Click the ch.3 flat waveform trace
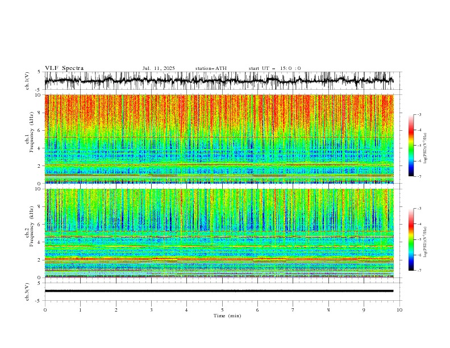Image resolution: width=450 pixels, height=348 pixels. 219,291
